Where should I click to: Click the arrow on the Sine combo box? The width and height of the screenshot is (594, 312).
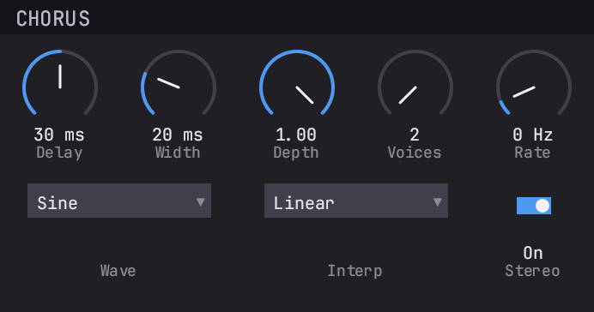point(201,202)
